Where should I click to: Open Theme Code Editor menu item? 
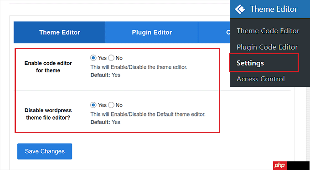coord(268,31)
